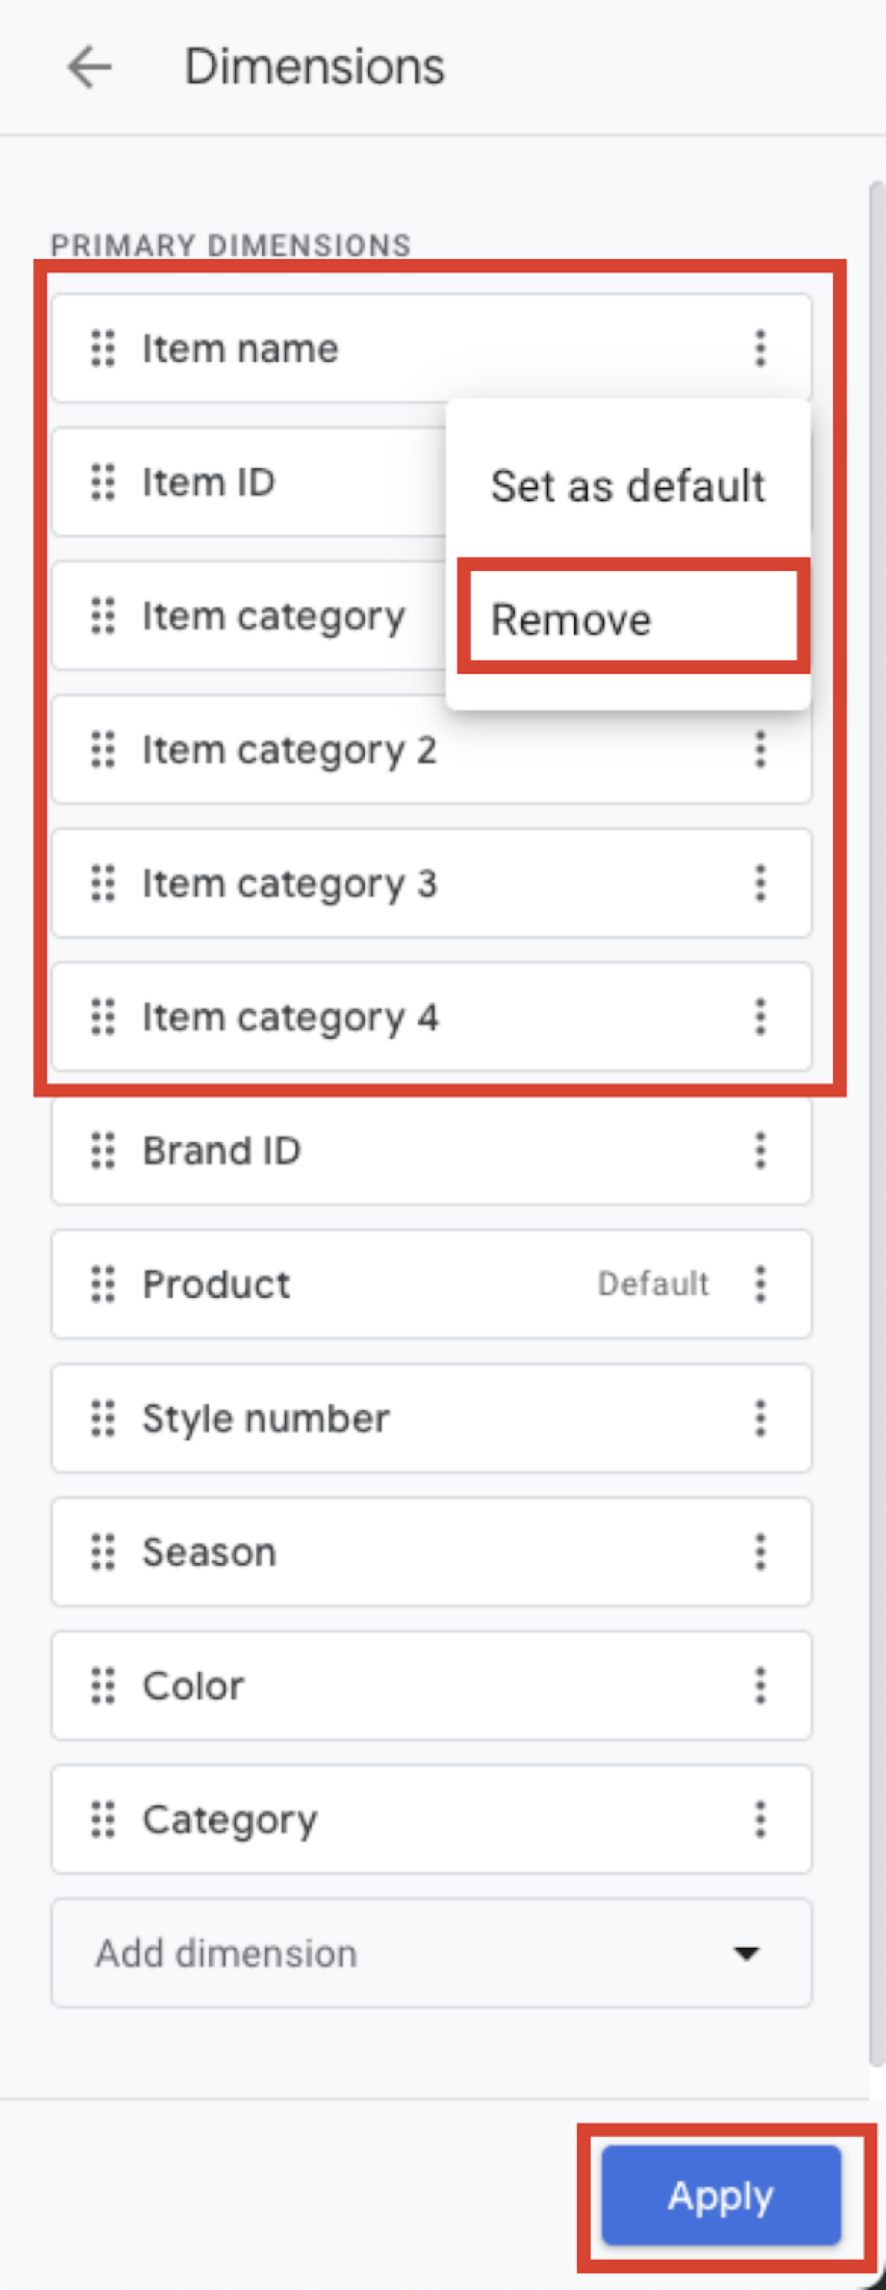
Task: Open three-dot menu for Category
Action: click(760, 1820)
